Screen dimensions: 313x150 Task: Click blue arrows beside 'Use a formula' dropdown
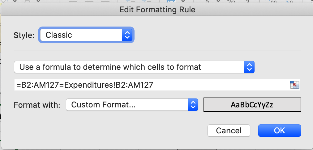pyautogui.click(x=249, y=67)
